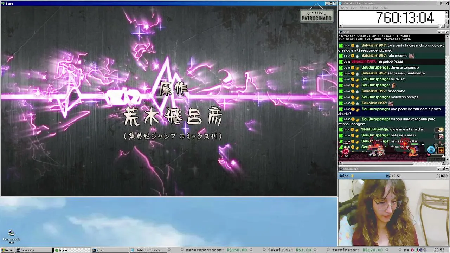This screenshot has height=253, width=450.
Task: Click the left arrow of Notepad horizontal scrollbar
Action: [x=340, y=26]
